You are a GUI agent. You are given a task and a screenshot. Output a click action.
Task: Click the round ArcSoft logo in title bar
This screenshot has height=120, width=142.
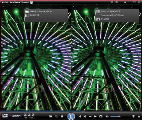(31, 2)
